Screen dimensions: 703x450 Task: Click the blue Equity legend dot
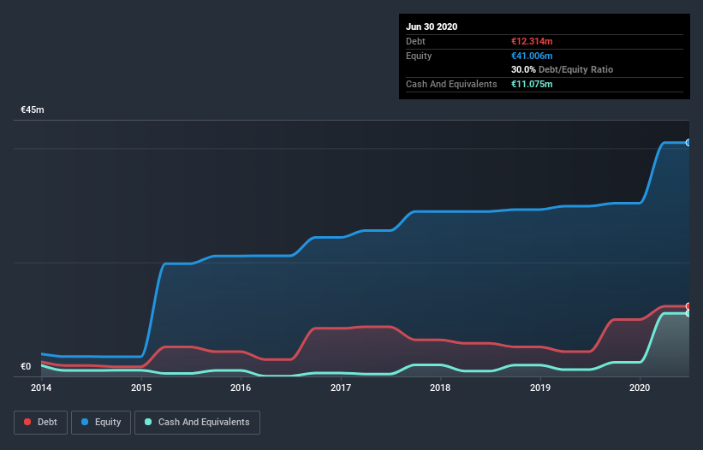pos(85,422)
